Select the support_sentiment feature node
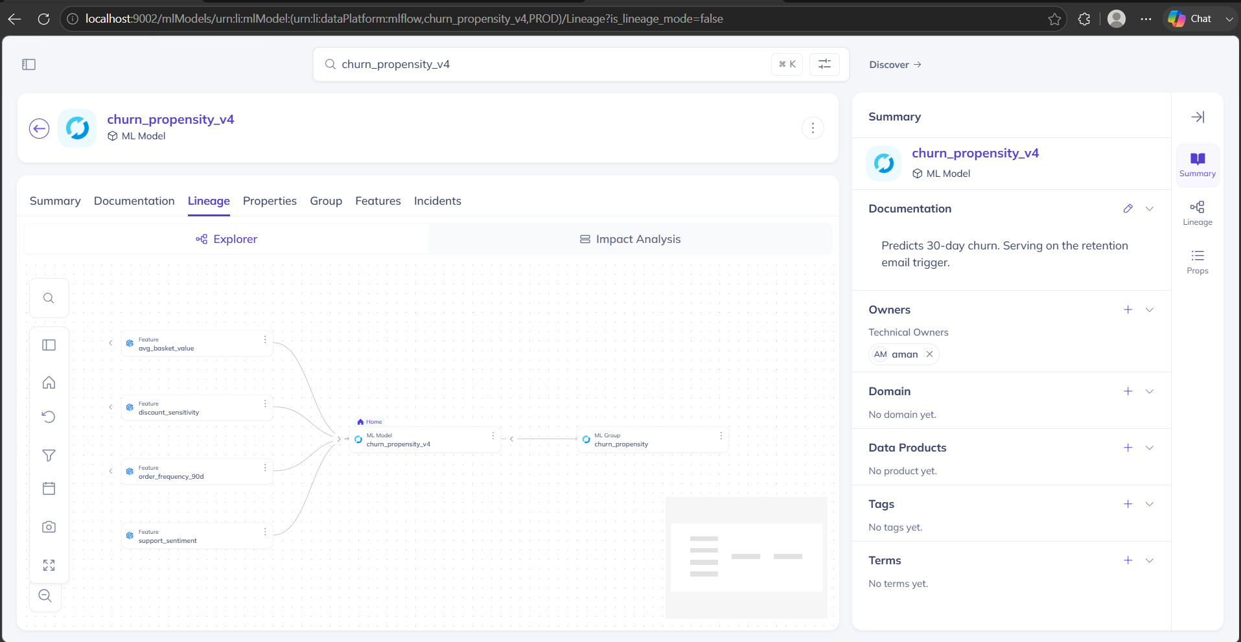Viewport: 1241px width, 642px height. point(197,536)
